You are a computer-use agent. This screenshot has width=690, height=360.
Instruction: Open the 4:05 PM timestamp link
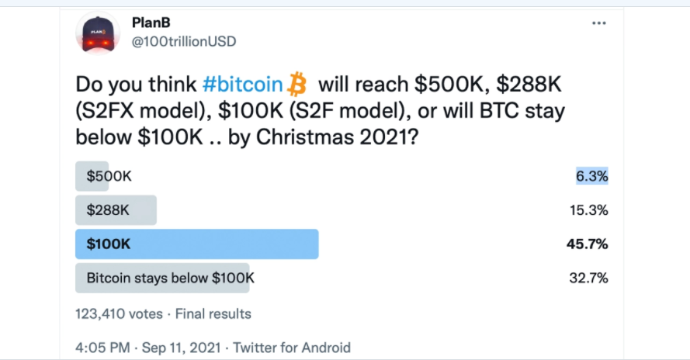click(102, 348)
